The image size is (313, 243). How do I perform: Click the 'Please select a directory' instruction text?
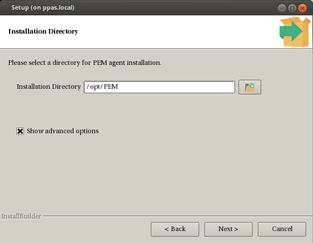click(85, 63)
